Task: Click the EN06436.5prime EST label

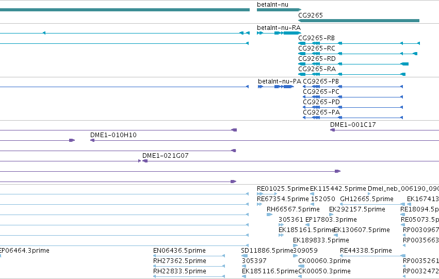Action: [x=180, y=251]
